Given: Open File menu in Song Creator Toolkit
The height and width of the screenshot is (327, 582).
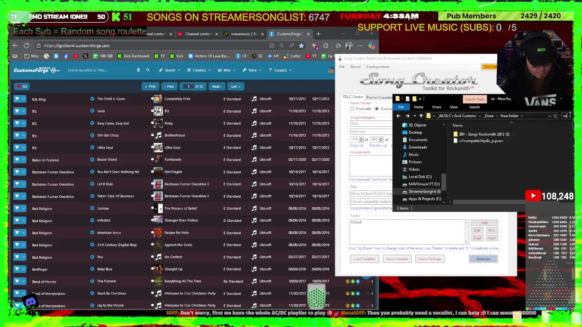Looking at the screenshot, I should coord(341,67).
